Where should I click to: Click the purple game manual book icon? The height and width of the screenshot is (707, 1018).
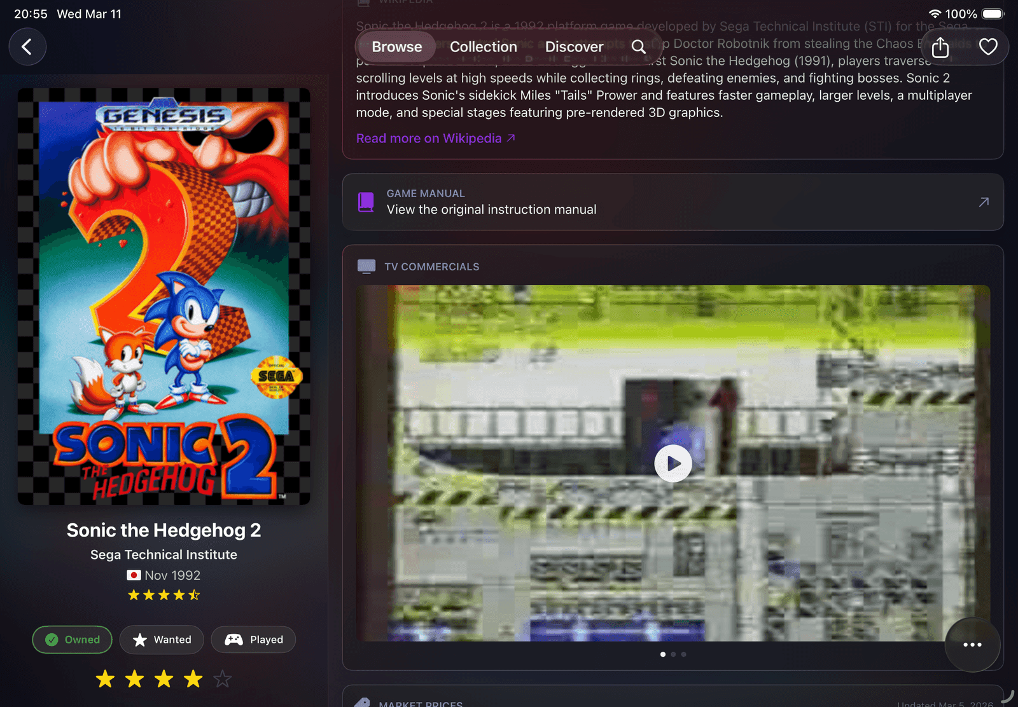pyautogui.click(x=366, y=202)
